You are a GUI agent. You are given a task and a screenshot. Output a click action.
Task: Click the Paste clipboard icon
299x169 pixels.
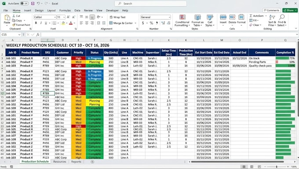tap(7, 18)
